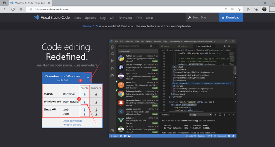Open API in site navigation
Viewport: 275px width, 147px height.
[x=112, y=18]
